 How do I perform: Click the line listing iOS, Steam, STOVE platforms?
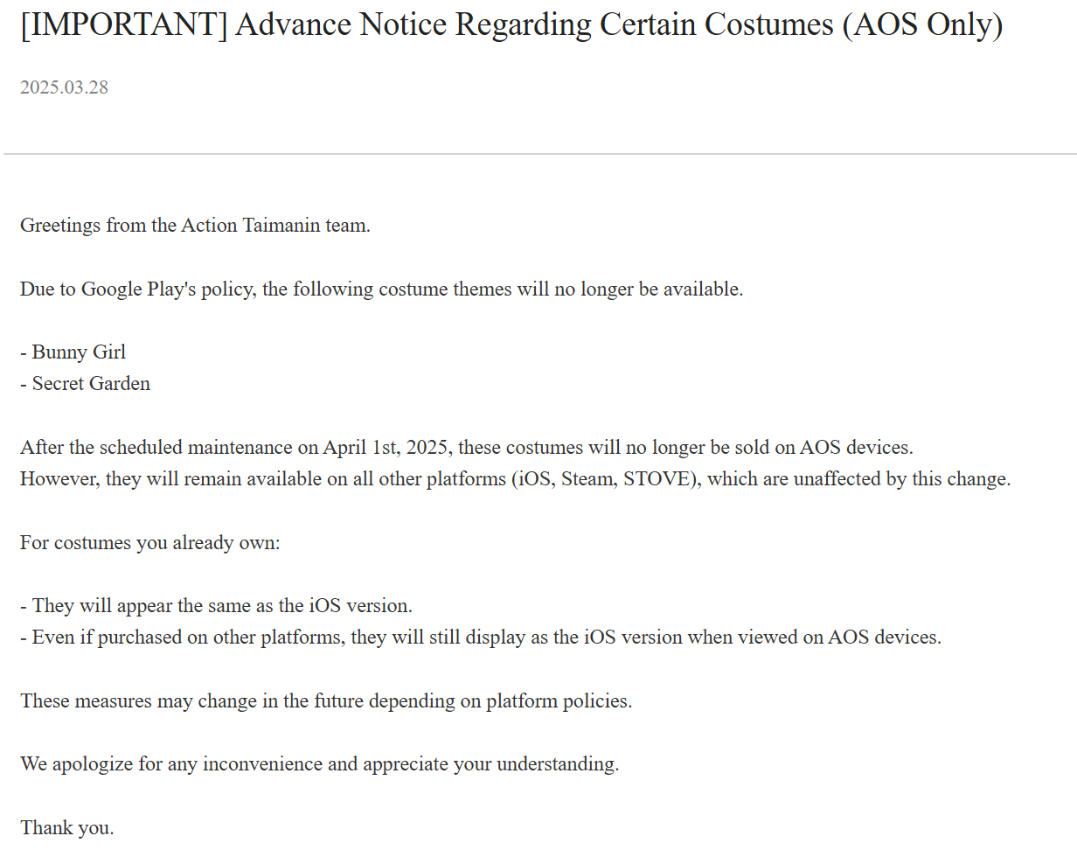(515, 479)
